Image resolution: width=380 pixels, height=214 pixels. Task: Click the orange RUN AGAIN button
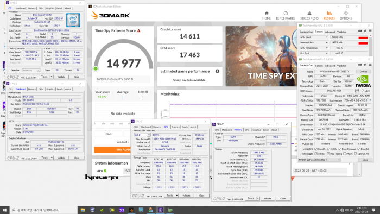pos(112,150)
